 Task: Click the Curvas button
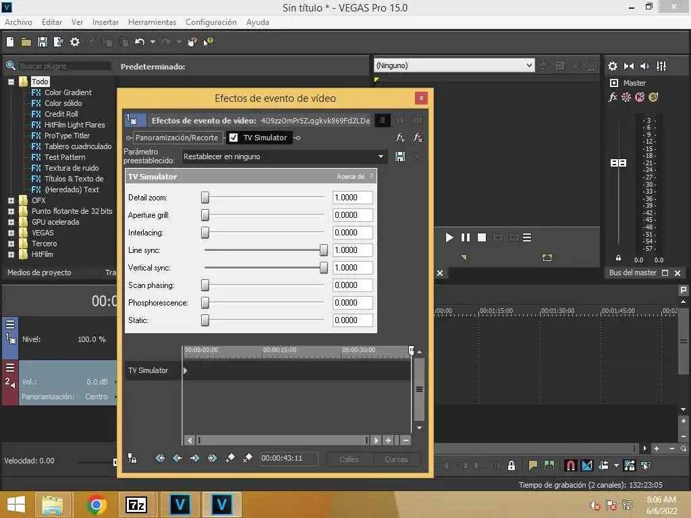coord(396,459)
